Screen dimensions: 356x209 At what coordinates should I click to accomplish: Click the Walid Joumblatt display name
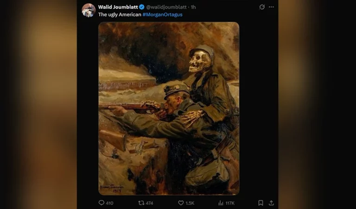[x=118, y=7]
